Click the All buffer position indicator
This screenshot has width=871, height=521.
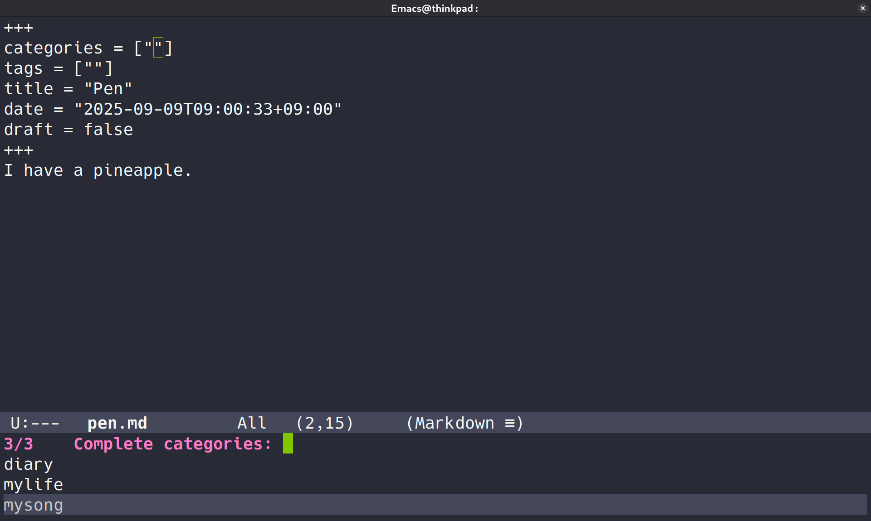(x=252, y=423)
